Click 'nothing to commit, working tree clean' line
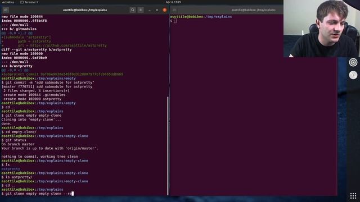360x202 pixels. [39, 157]
